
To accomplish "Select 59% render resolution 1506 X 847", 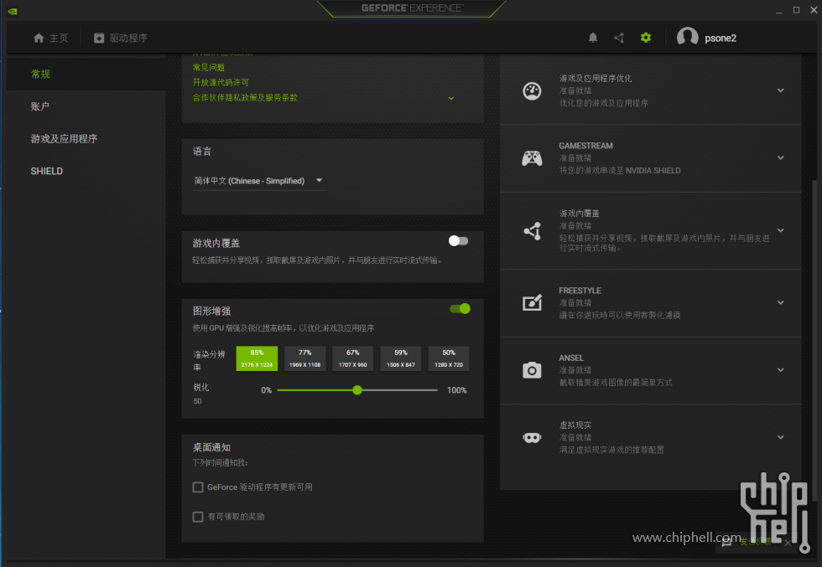I will (401, 358).
